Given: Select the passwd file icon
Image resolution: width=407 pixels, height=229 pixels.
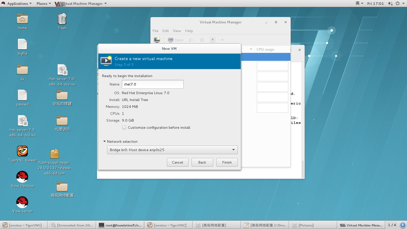Looking at the screenshot, I should [22, 95].
